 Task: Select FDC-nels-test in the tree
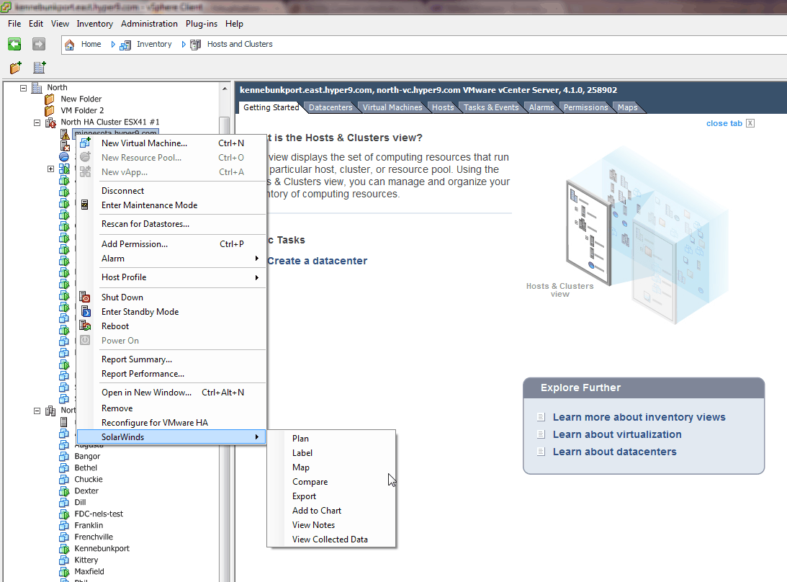tap(99, 514)
